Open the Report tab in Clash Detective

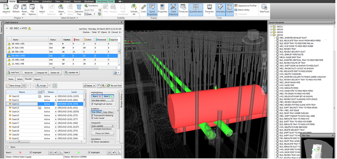[37, 79]
